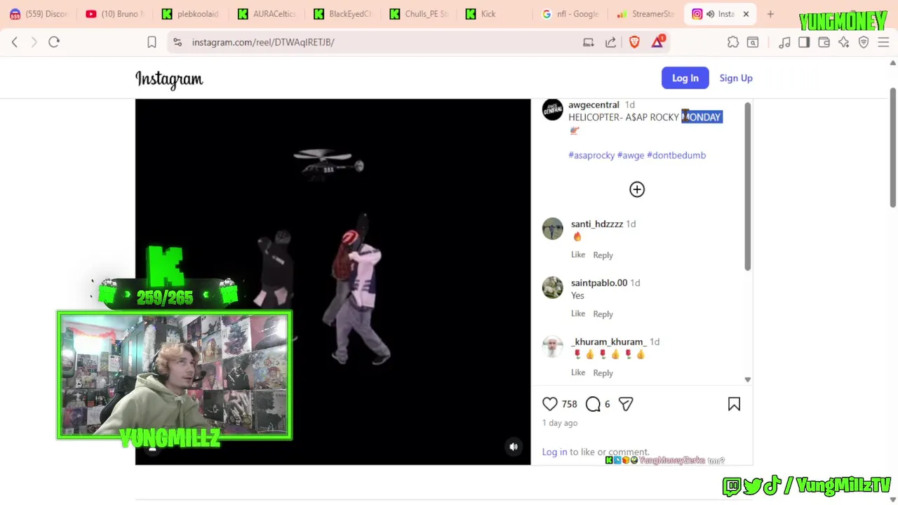
Task: Open the Brave VPN shield icon
Action: (864, 42)
